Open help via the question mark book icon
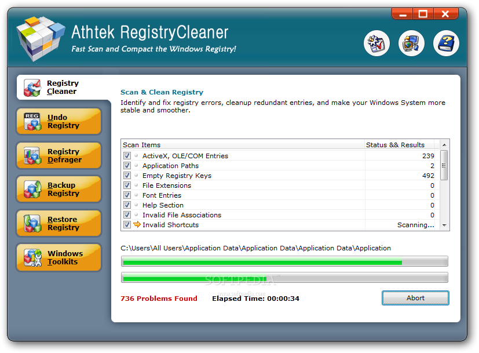The width and height of the screenshot is (479, 353). [x=446, y=43]
